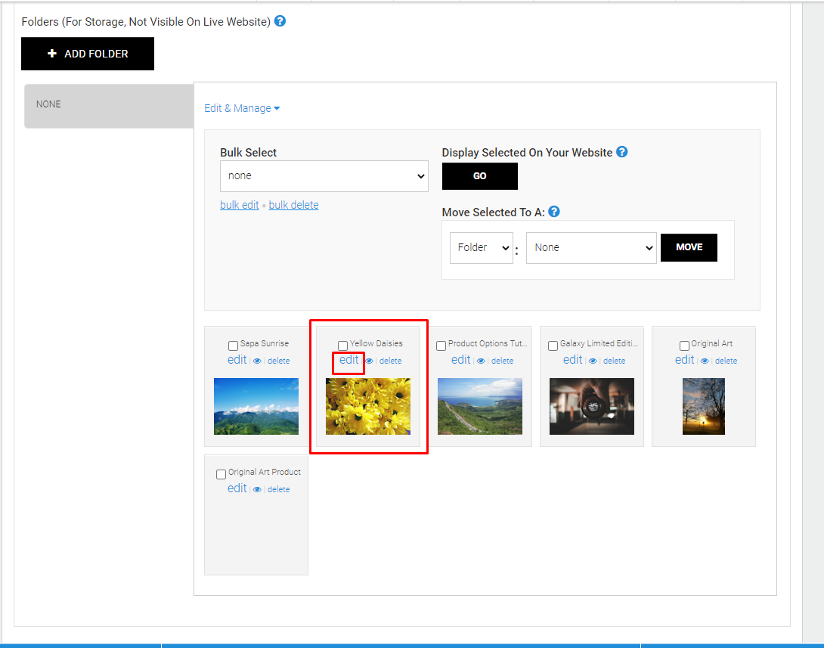Open help for Folders storage section

click(x=280, y=21)
